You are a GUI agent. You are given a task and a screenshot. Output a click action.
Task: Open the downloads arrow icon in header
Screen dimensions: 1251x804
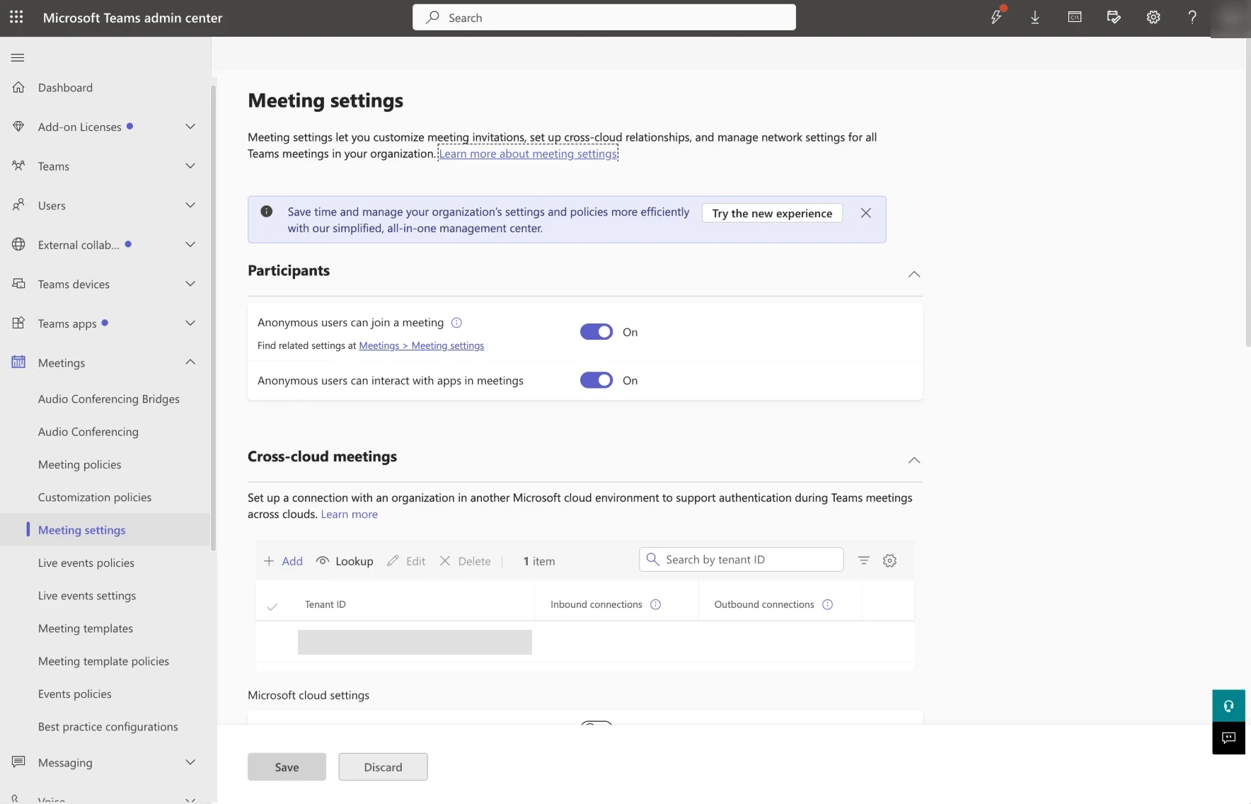(x=1035, y=17)
